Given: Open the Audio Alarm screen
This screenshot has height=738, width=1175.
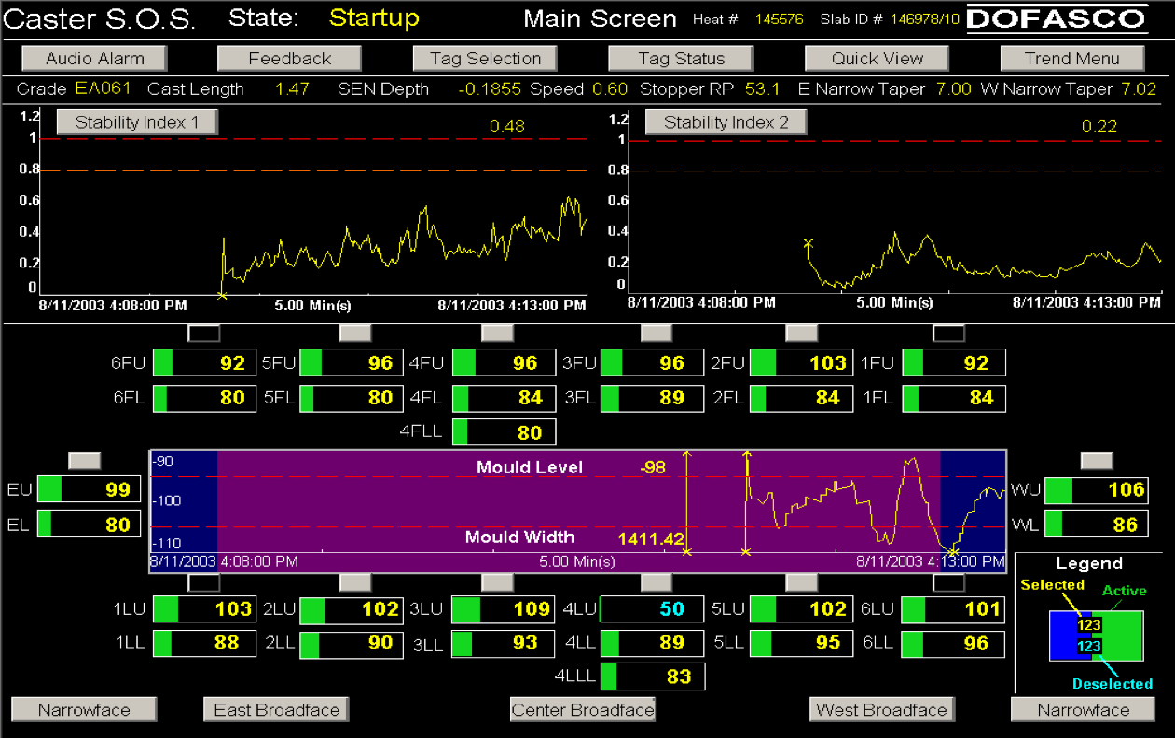Looking at the screenshot, I should click(x=95, y=58).
